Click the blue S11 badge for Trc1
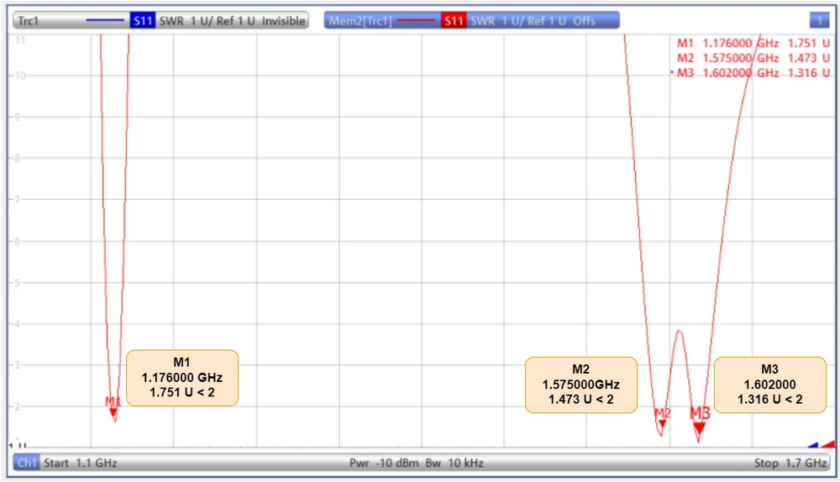This screenshot has height=482, width=840. point(142,21)
